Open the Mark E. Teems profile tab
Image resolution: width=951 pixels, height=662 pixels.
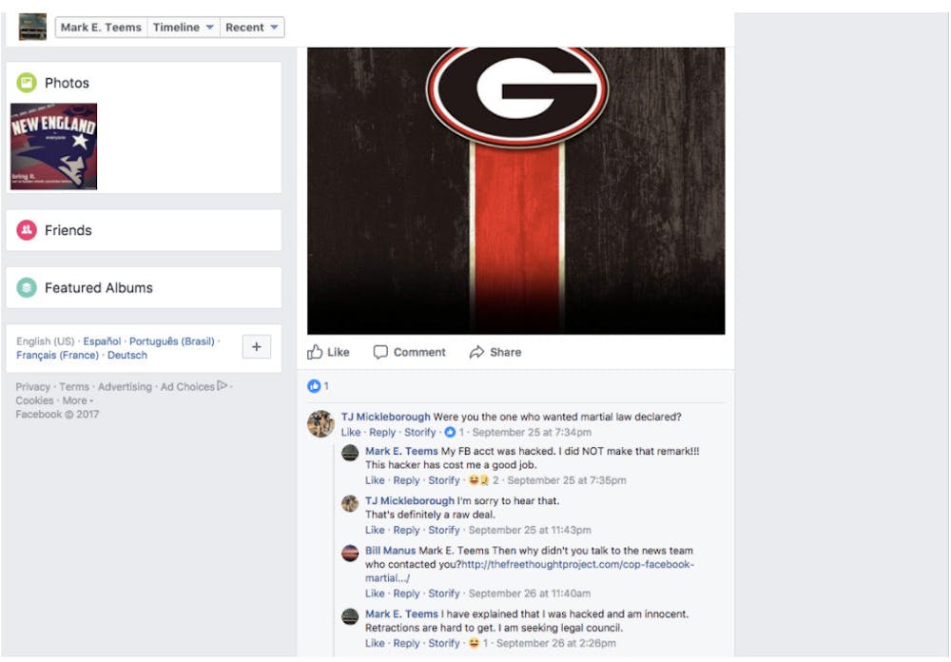point(101,28)
